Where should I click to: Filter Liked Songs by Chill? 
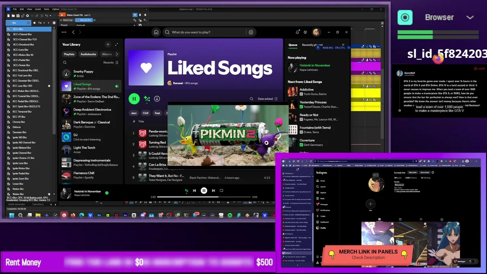[146, 113]
